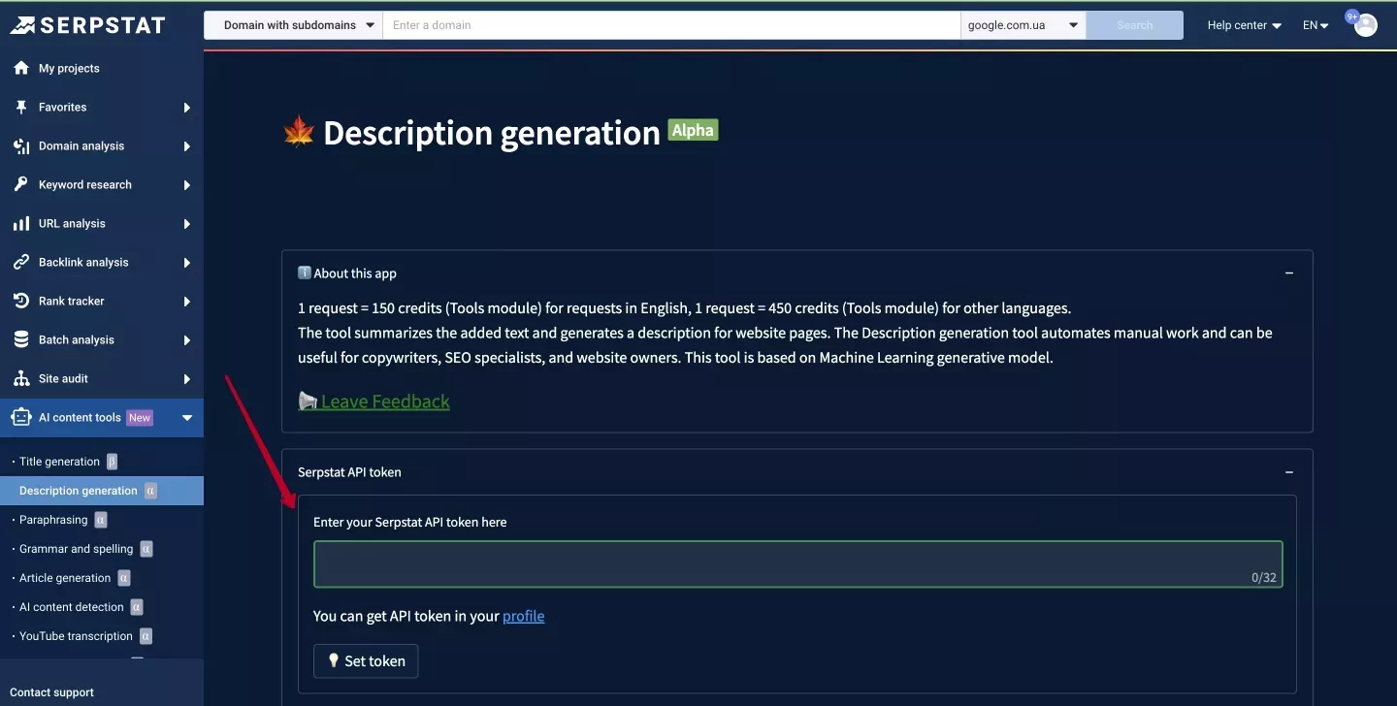Follow the profile link
Screen dimensions: 1397x706
(x=524, y=616)
